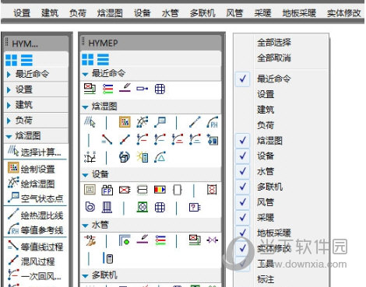The width and height of the screenshot is (366, 287).
Task: Click drawing settings palette icon in HYMEP 焓湿图
Action: (125, 122)
